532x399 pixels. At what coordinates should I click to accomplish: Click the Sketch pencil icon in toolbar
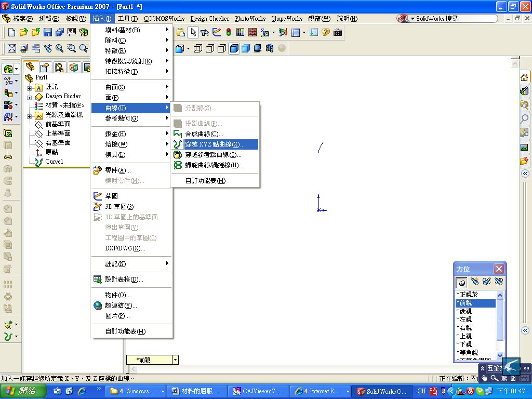[217, 32]
